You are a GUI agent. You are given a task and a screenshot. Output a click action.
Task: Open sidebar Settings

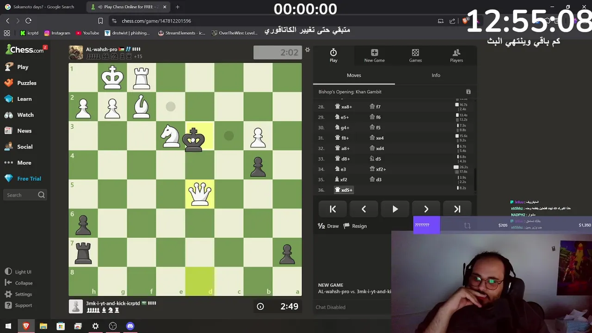[18, 294]
